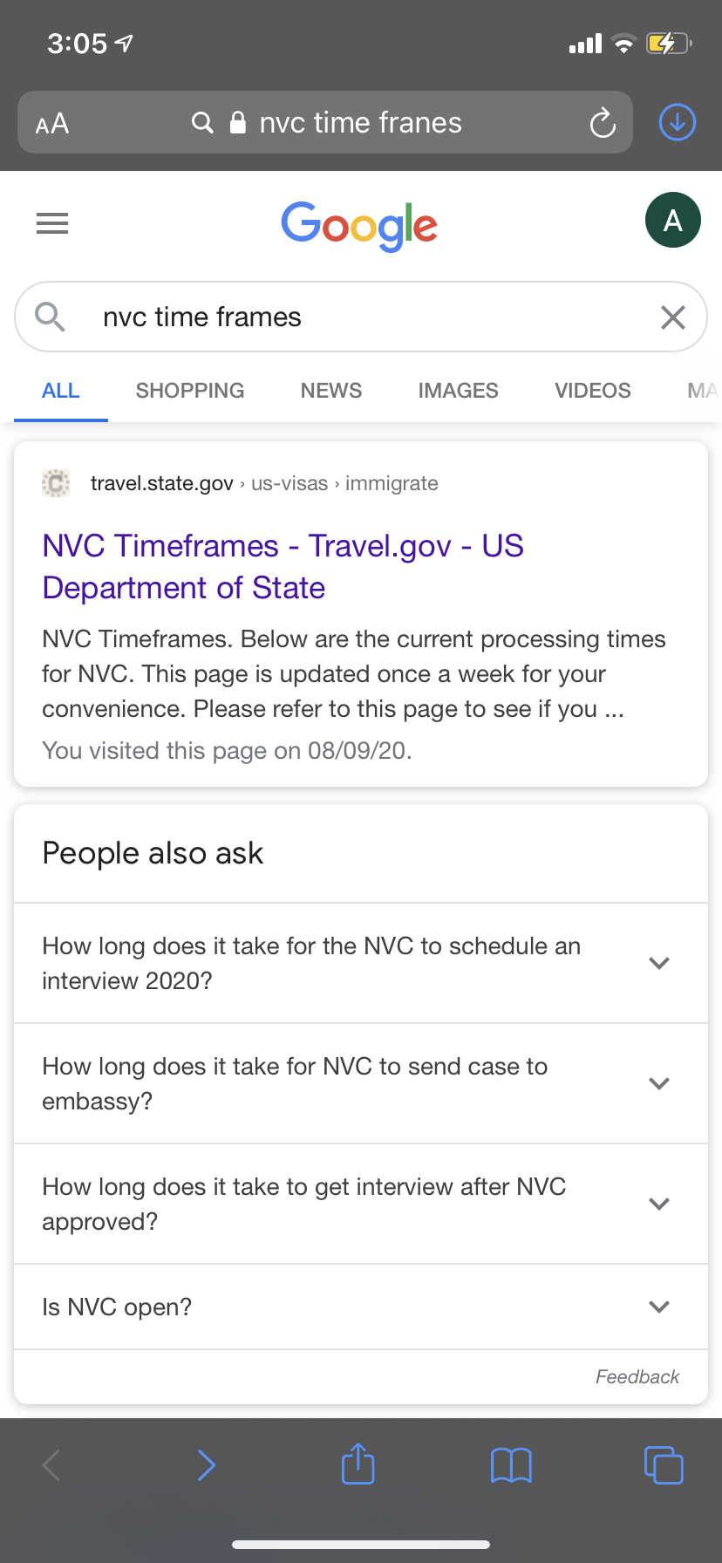
Task: Go forward with Safari forward arrow
Action: 206,1465
